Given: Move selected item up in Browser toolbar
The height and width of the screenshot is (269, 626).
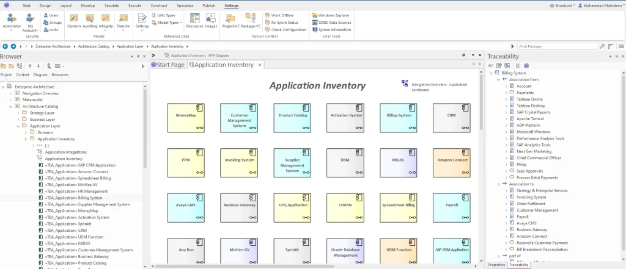Looking at the screenshot, I should point(29,66).
